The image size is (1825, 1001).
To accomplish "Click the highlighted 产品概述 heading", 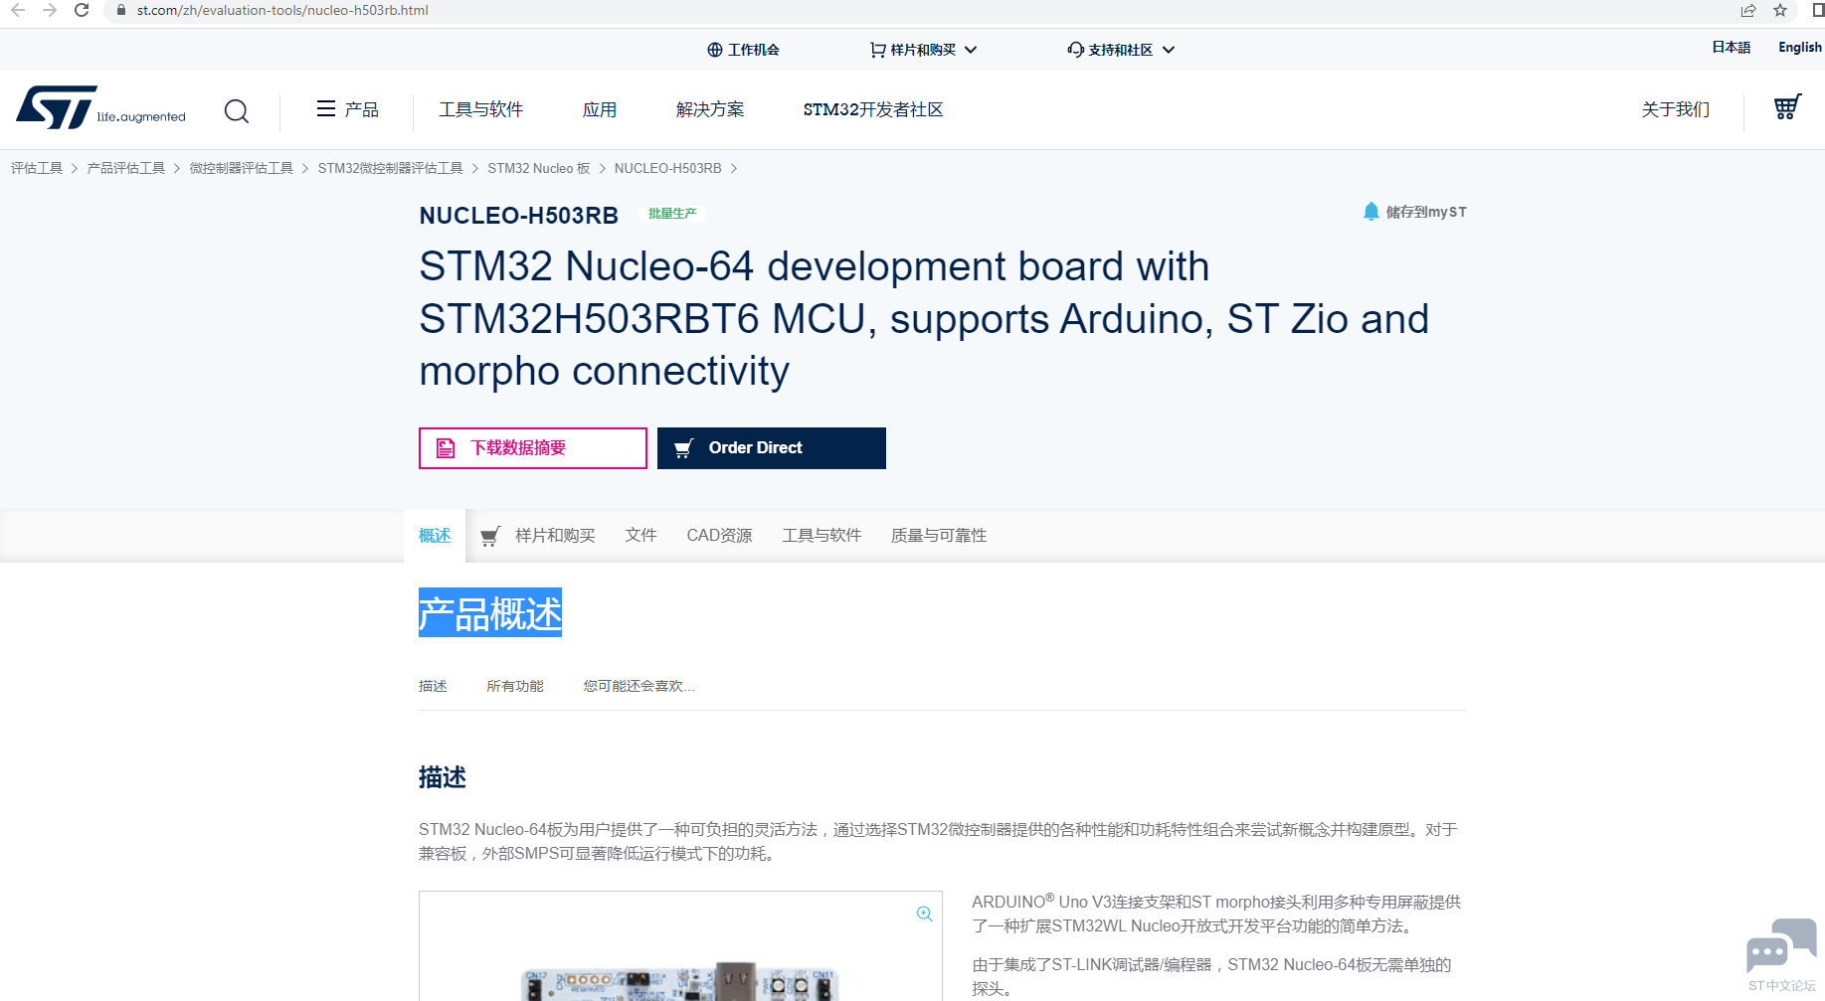I will [x=490, y=613].
